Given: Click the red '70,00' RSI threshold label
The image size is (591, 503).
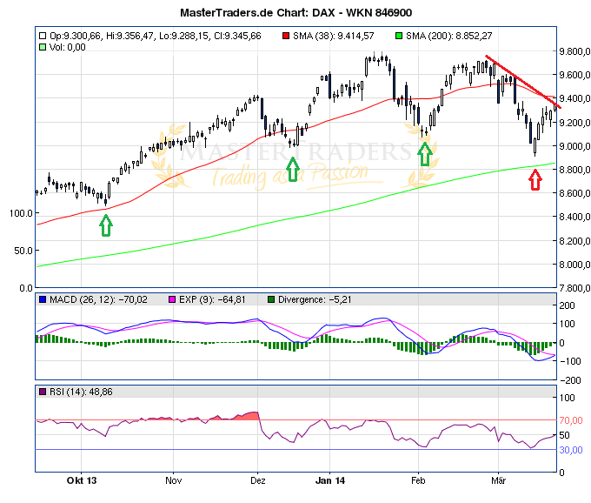Looking at the screenshot, I should [571, 420].
